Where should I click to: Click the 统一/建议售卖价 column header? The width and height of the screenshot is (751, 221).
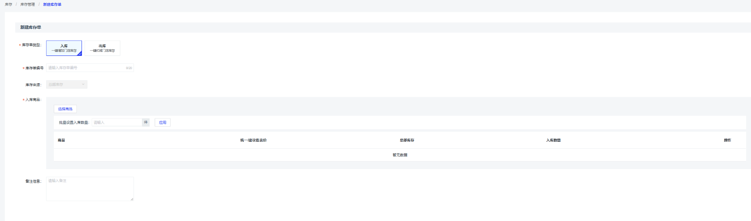click(x=253, y=140)
